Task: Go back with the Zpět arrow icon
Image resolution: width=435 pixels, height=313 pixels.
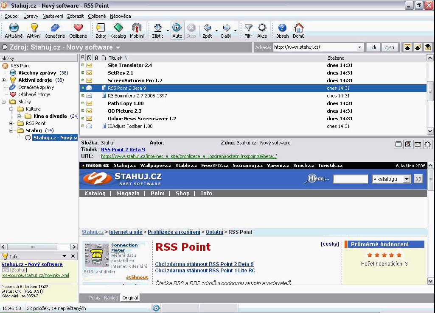Action: click(x=207, y=28)
